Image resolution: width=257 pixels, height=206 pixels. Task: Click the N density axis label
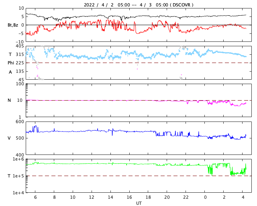tap(9, 100)
